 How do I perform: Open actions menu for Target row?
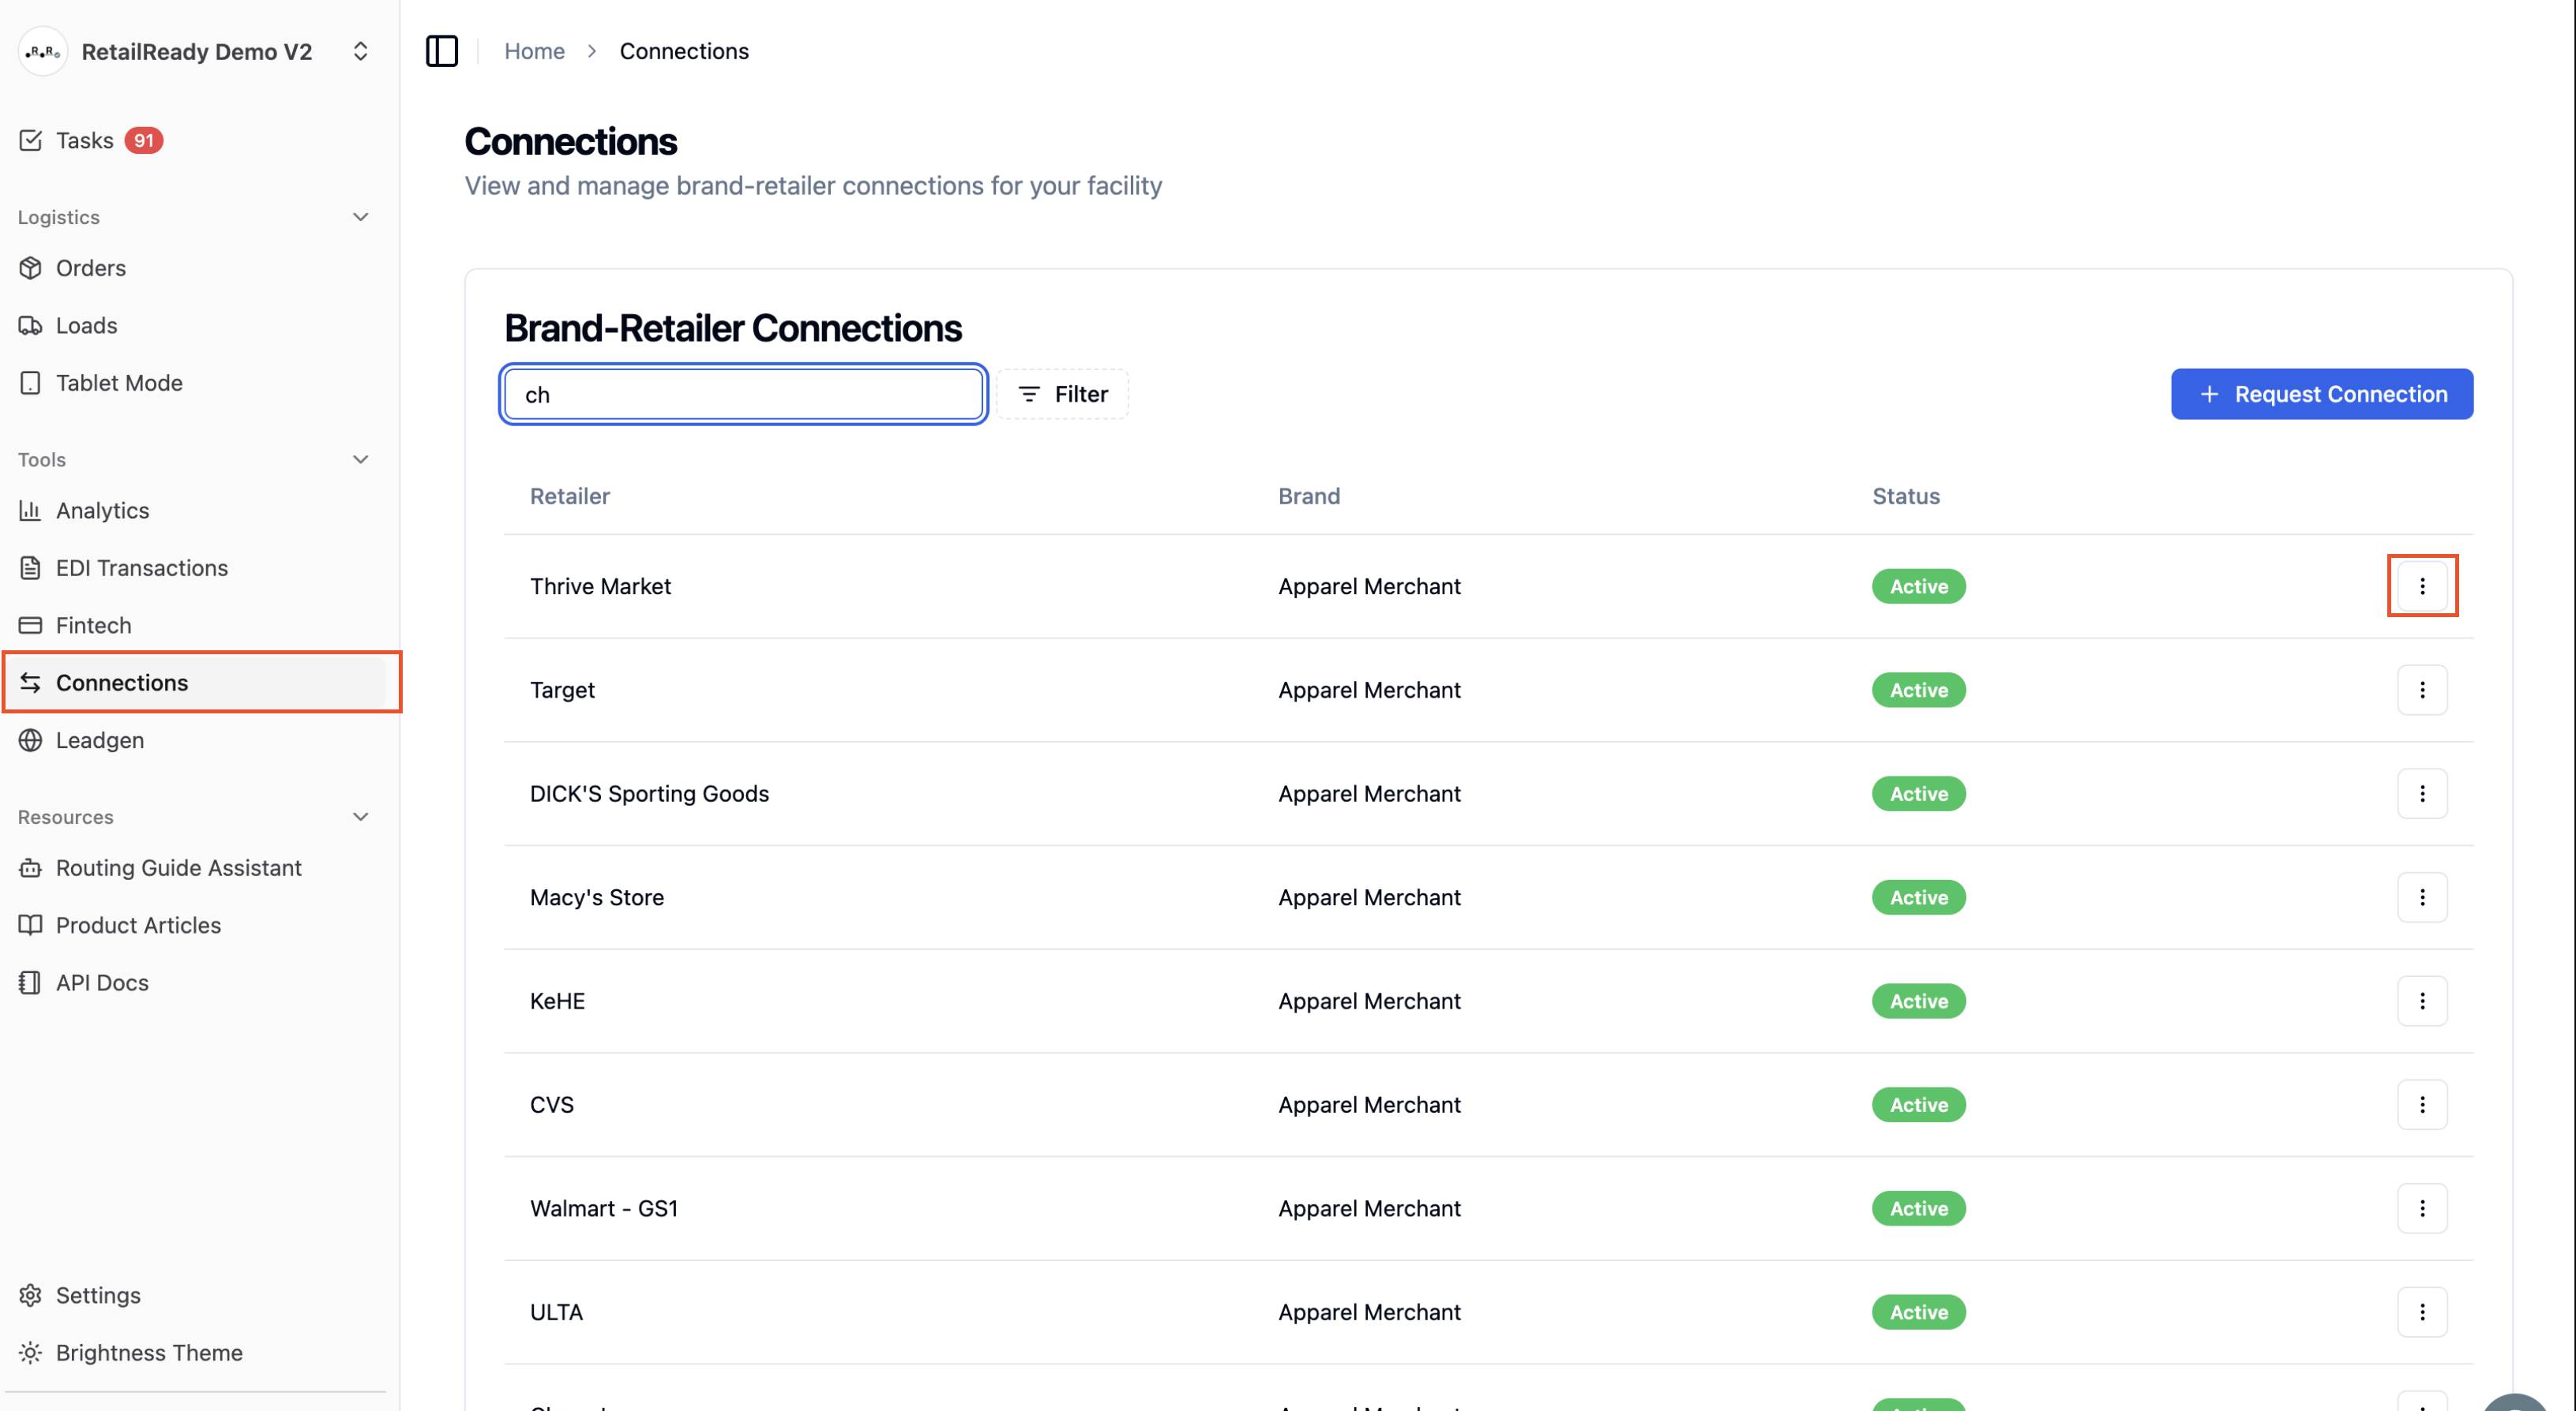pyautogui.click(x=2421, y=690)
